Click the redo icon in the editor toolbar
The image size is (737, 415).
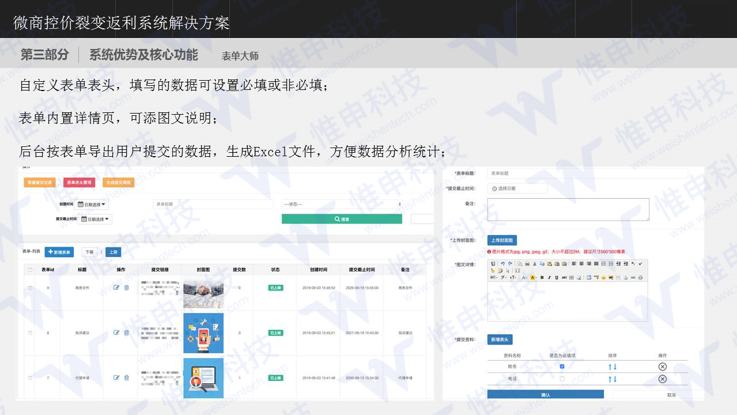pos(510,263)
